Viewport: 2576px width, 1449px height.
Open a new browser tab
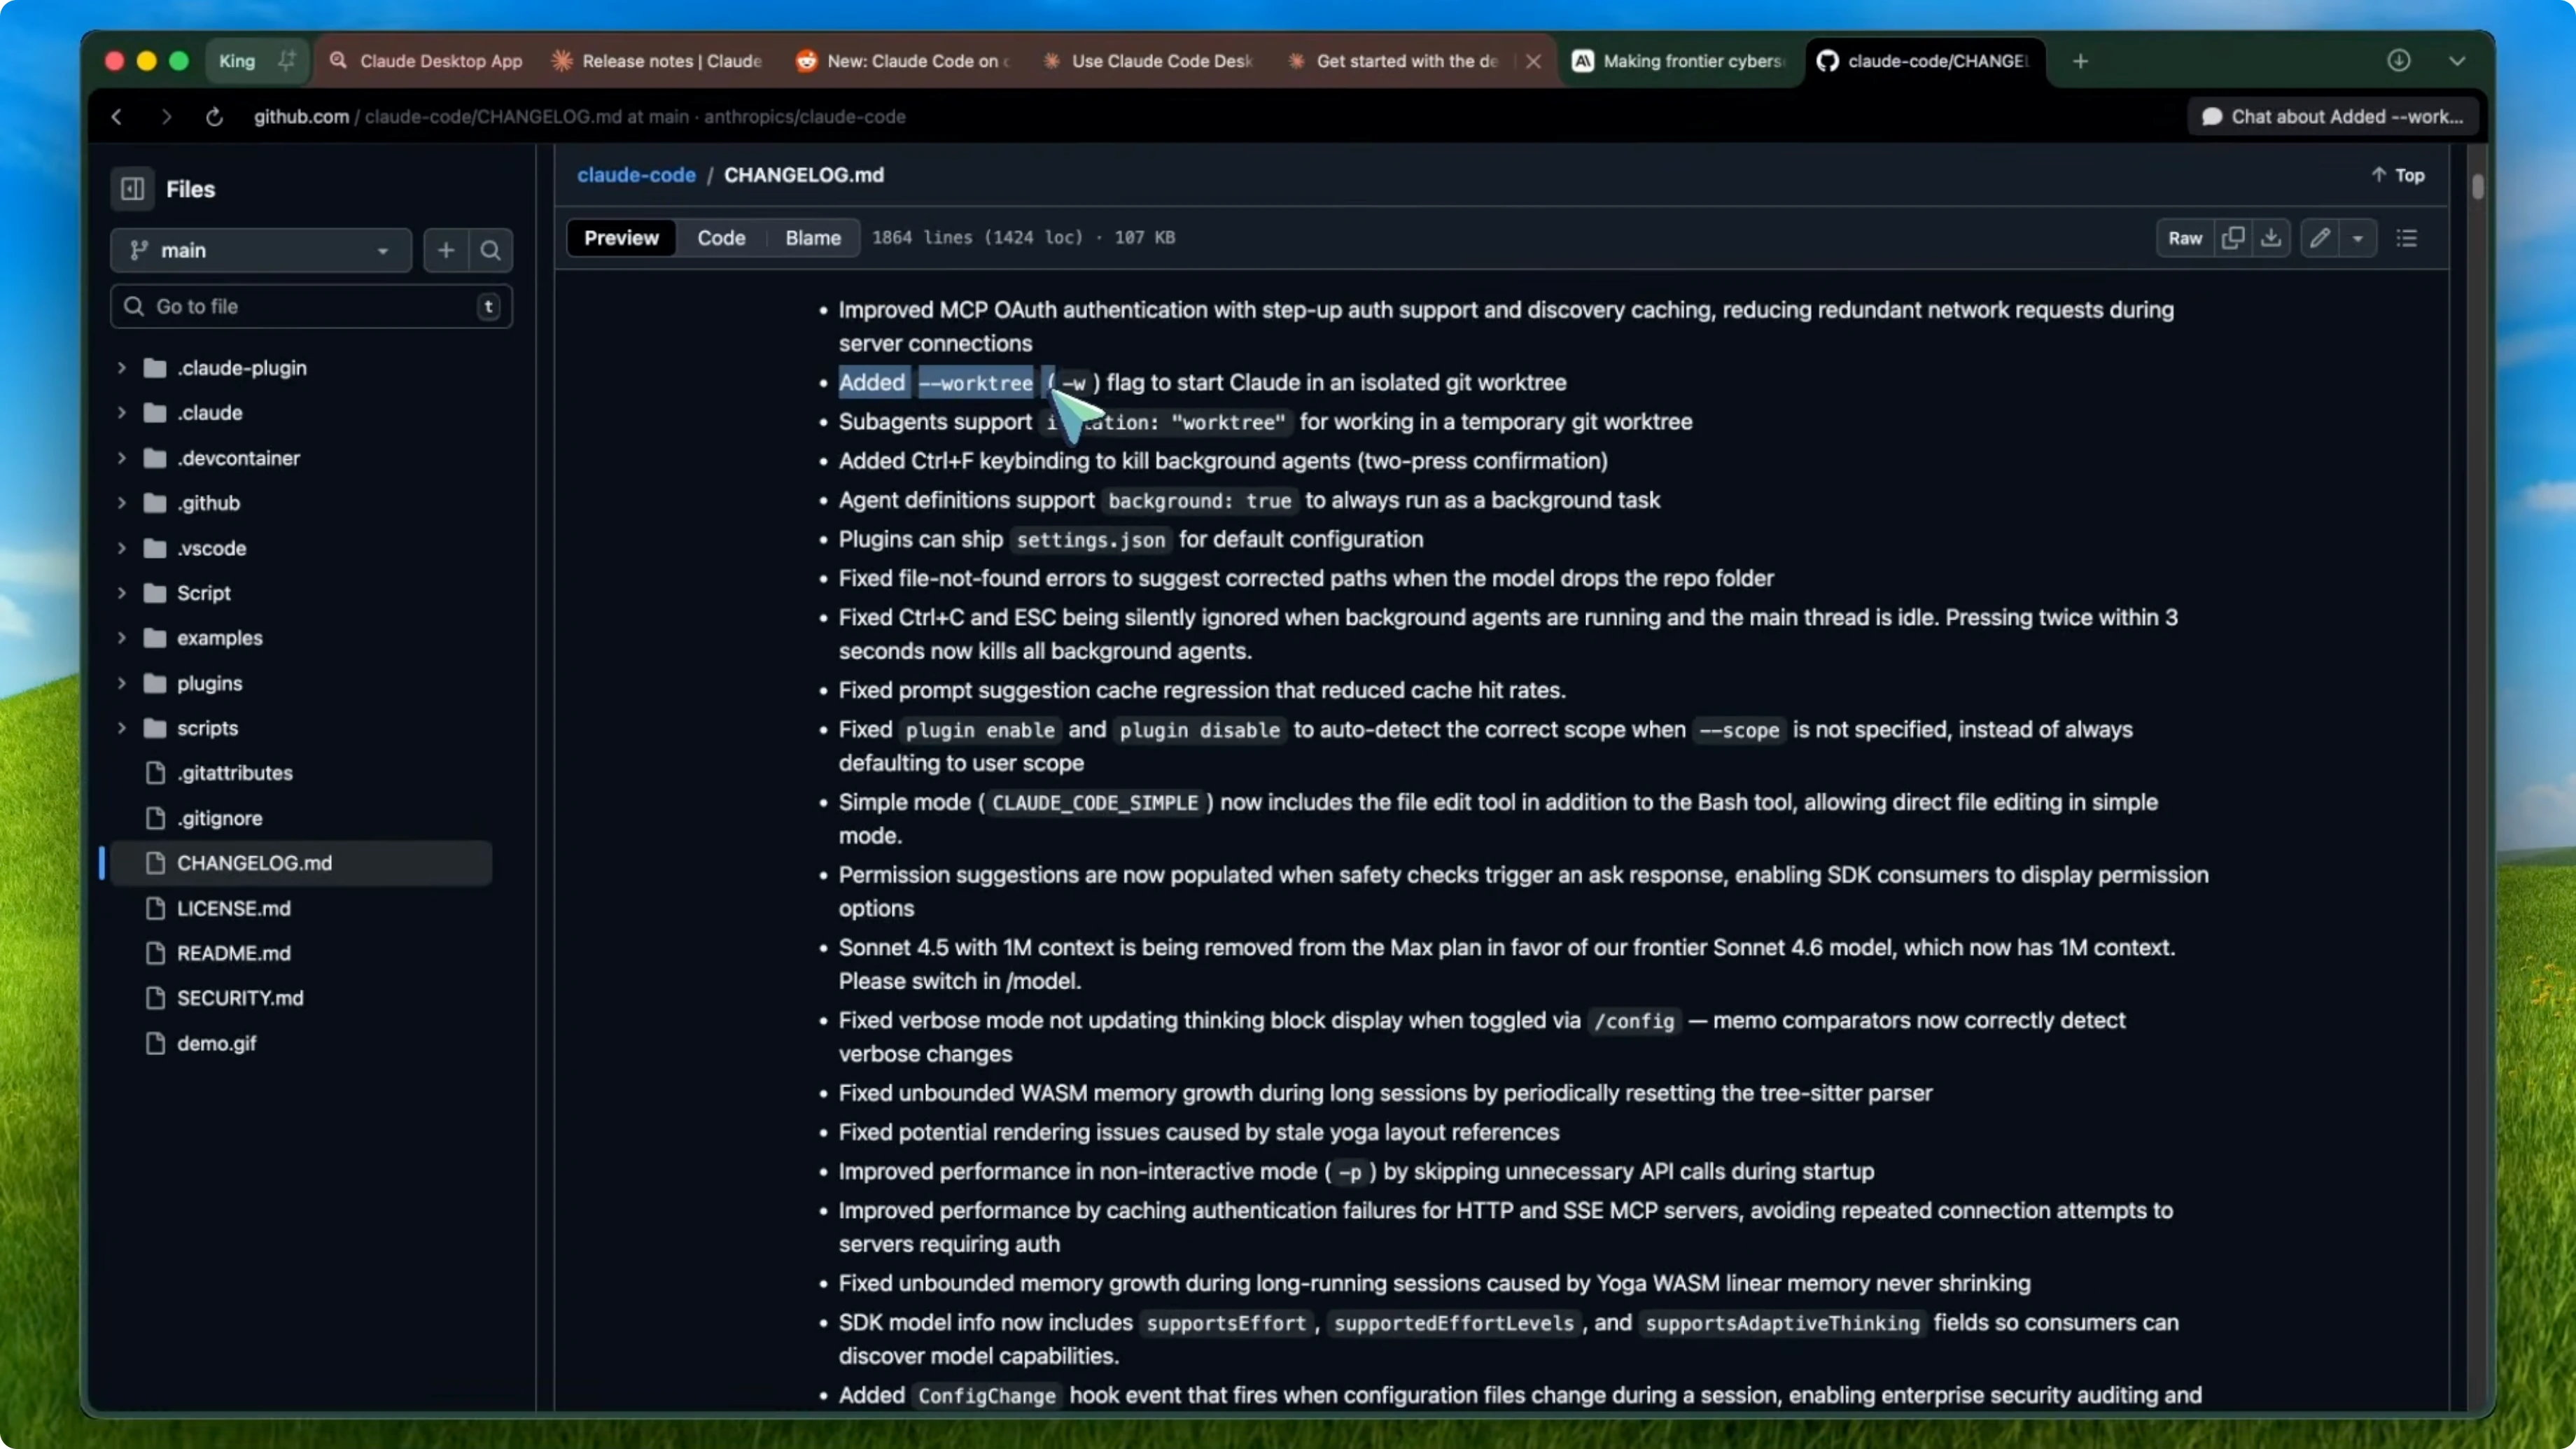(2080, 61)
